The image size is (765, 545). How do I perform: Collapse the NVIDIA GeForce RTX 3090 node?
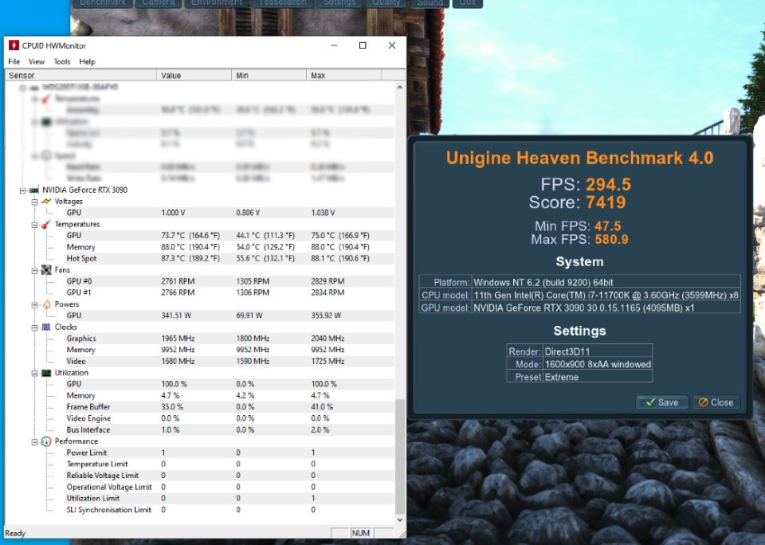tap(22, 190)
